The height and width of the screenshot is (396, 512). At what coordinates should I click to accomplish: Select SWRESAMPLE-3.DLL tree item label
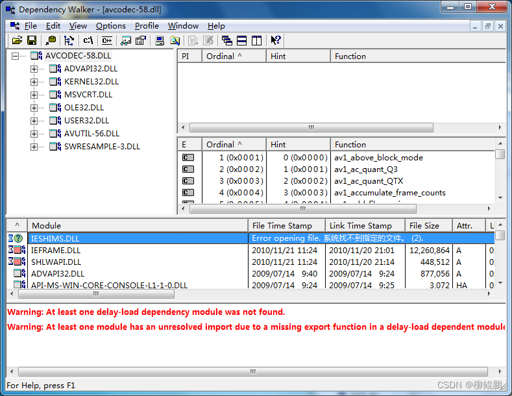(x=102, y=147)
